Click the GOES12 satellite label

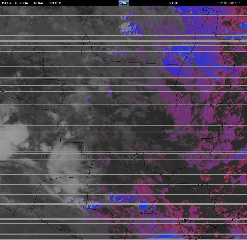[55, 3]
